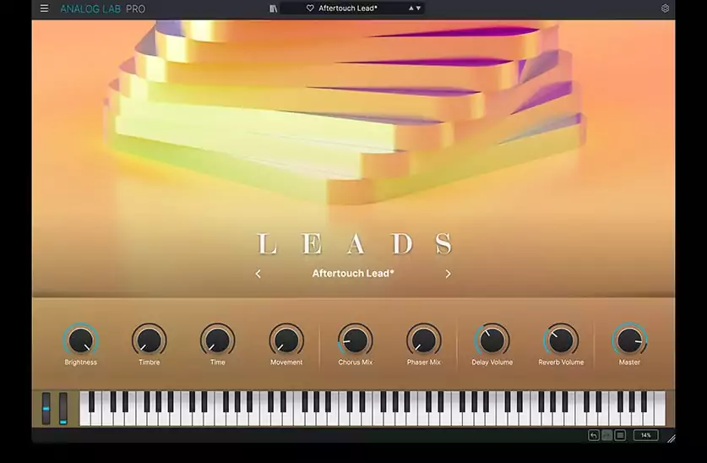This screenshot has height=463, width=707.
Task: Step to next preset using top-bar down arrow
Action: tap(418, 8)
